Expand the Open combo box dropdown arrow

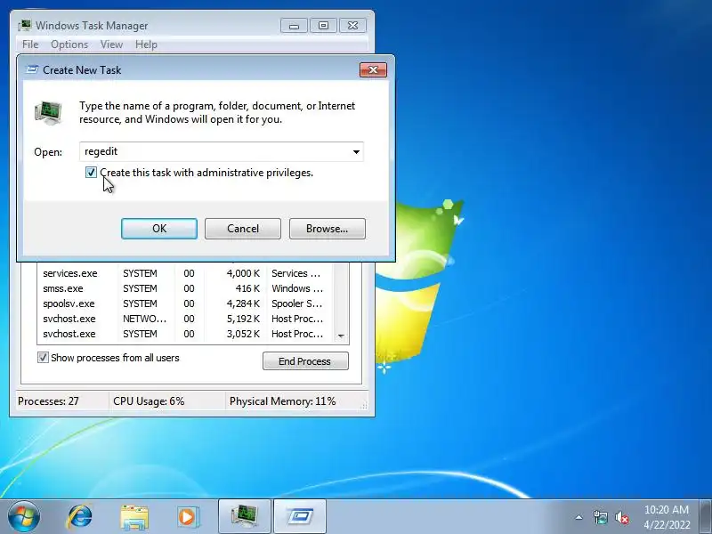pyautogui.click(x=357, y=151)
